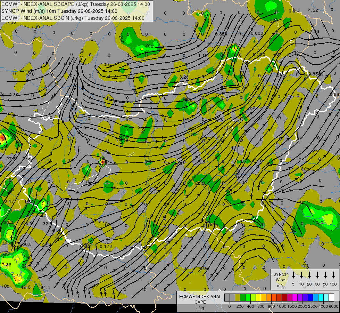
Task: Pick the pure blue 2500 J/kg swatch
Action: click(x=310, y=297)
